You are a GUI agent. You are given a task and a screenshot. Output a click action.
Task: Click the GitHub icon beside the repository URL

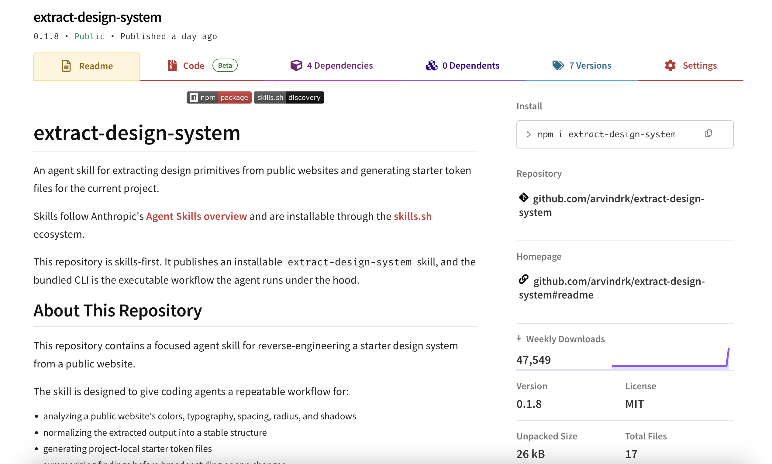524,199
